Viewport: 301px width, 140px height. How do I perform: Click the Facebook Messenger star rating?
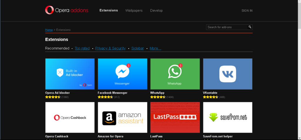coord(106,97)
